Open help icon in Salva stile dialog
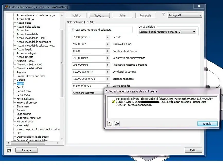 pyautogui.click(x=110, y=123)
